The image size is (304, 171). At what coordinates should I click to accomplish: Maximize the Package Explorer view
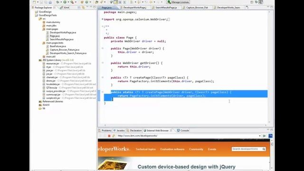click(x=95, y=8)
